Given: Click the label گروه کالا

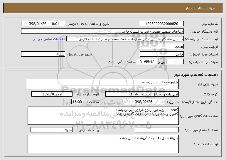Looking at the screenshot, I should 211,94.
